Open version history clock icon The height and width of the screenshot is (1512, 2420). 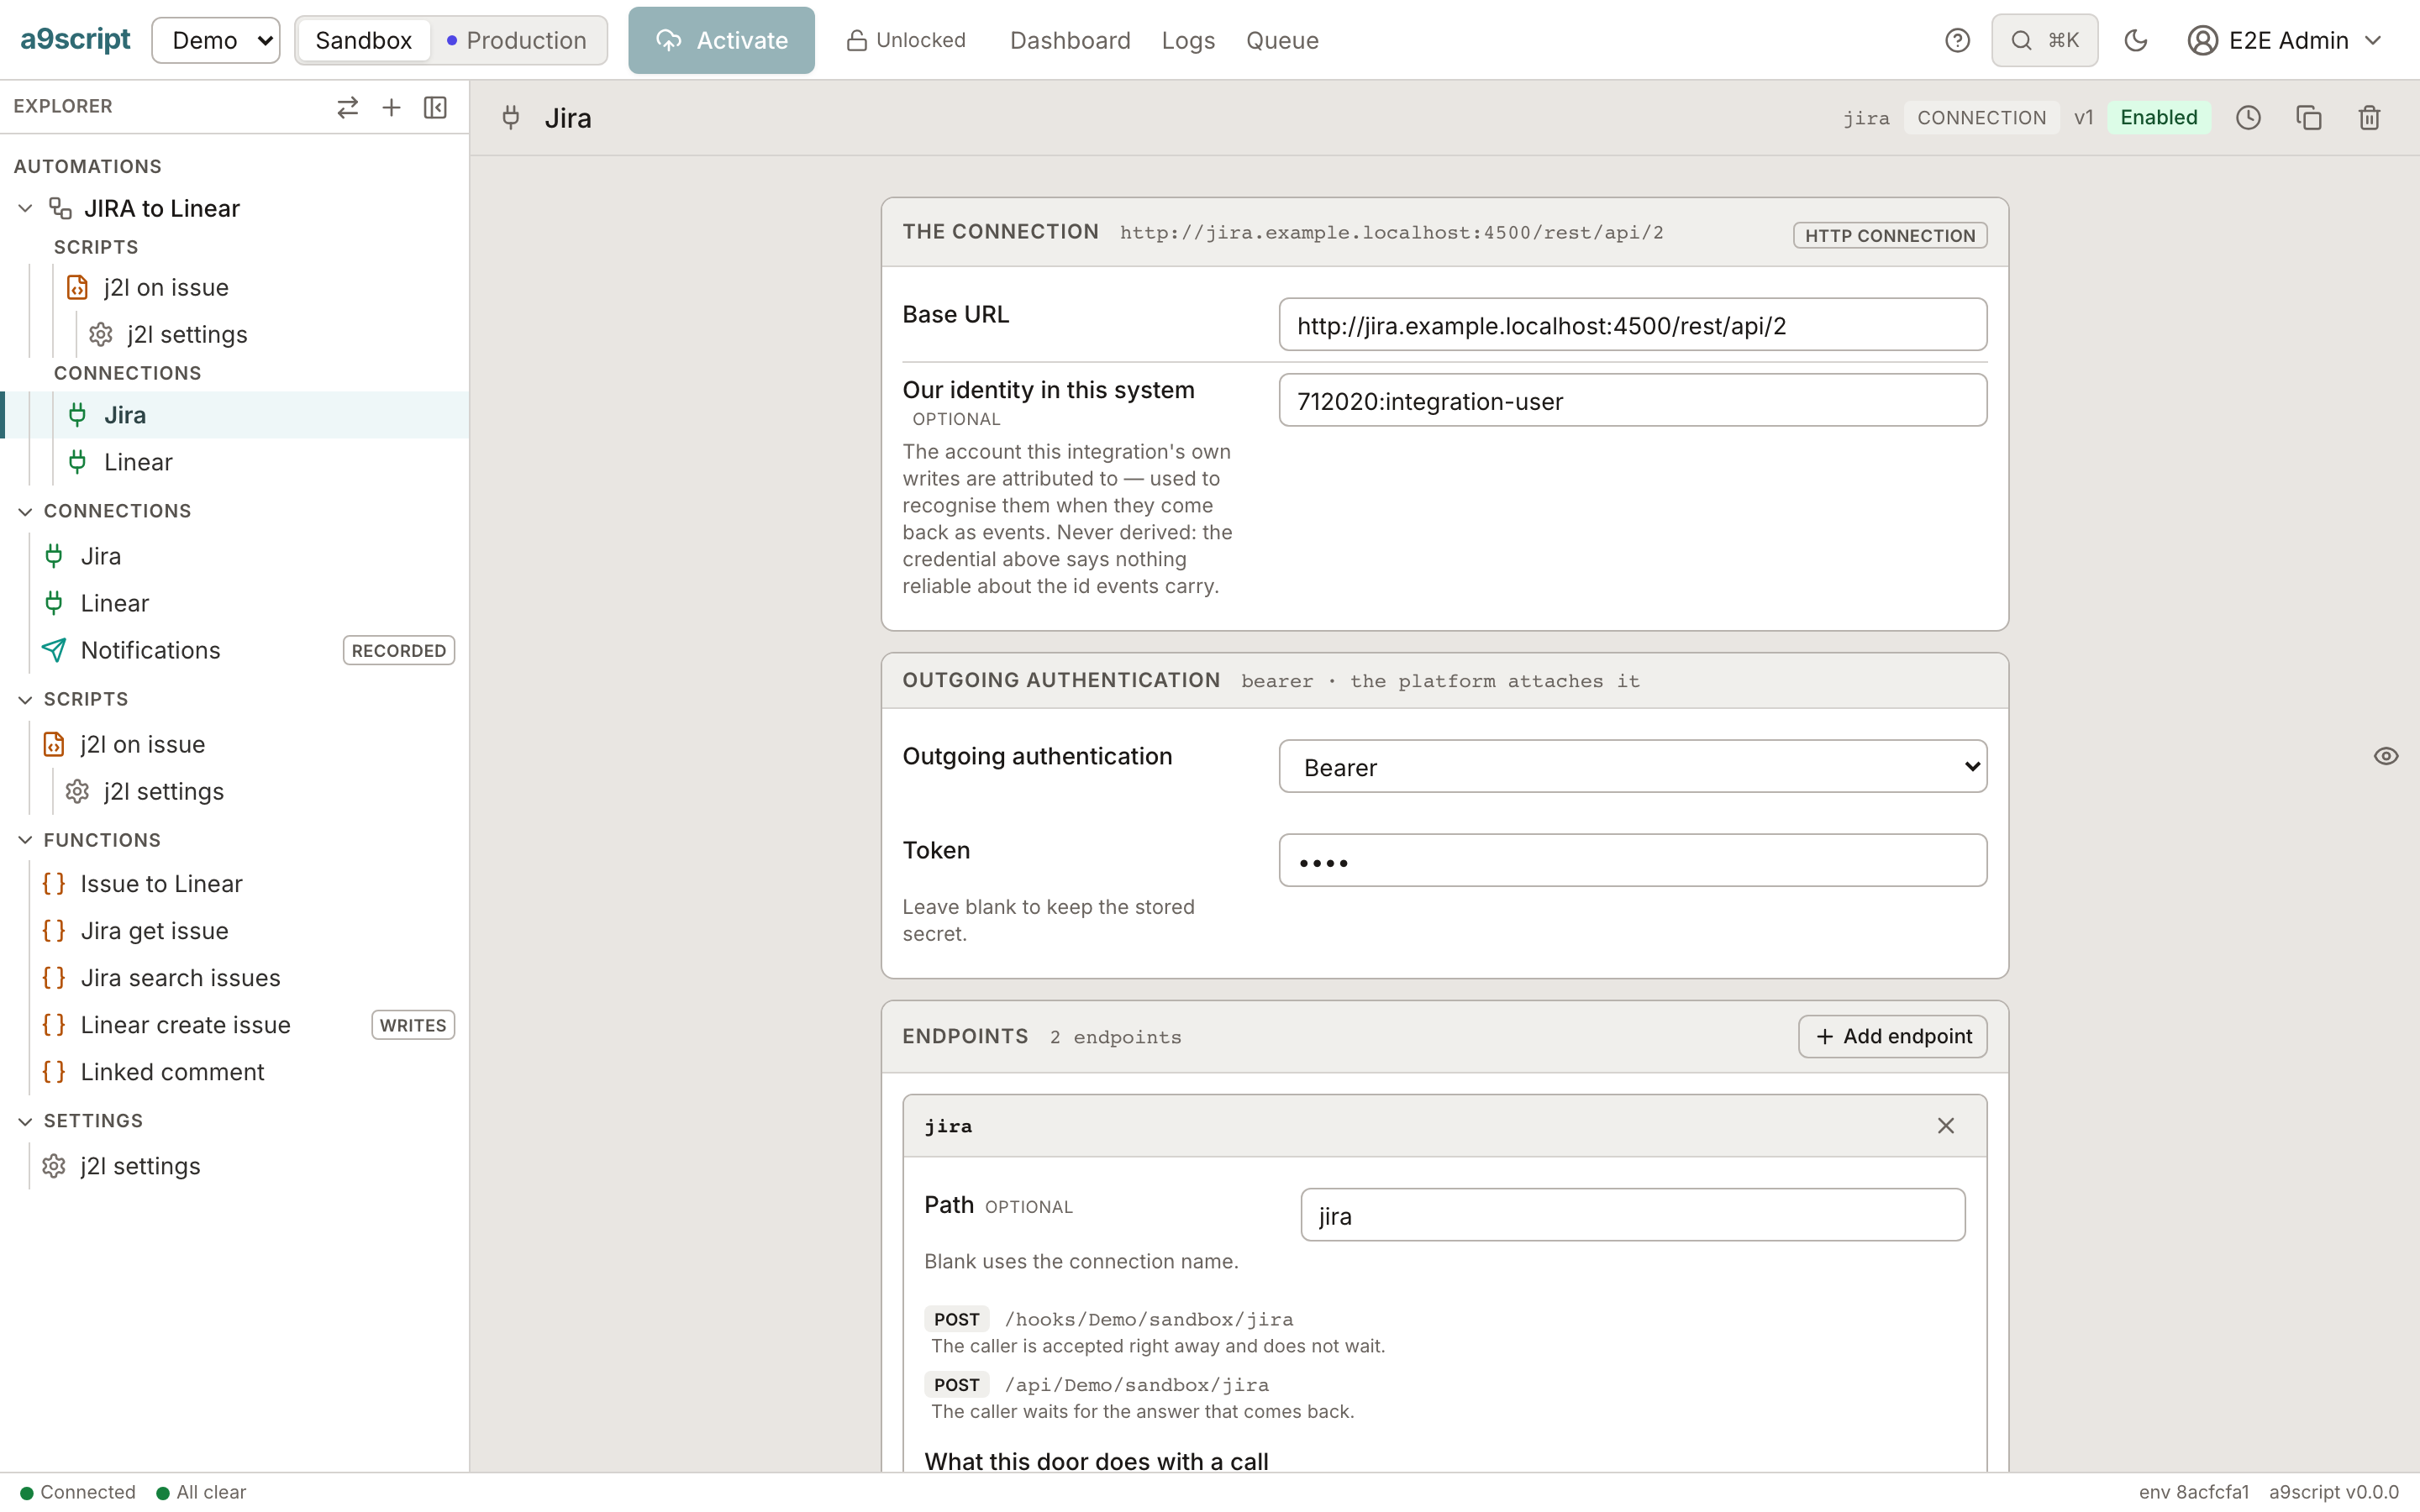(x=2248, y=118)
